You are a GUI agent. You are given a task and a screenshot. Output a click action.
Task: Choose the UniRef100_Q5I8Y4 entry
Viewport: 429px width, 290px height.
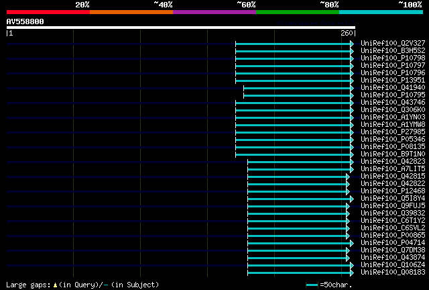393,199
